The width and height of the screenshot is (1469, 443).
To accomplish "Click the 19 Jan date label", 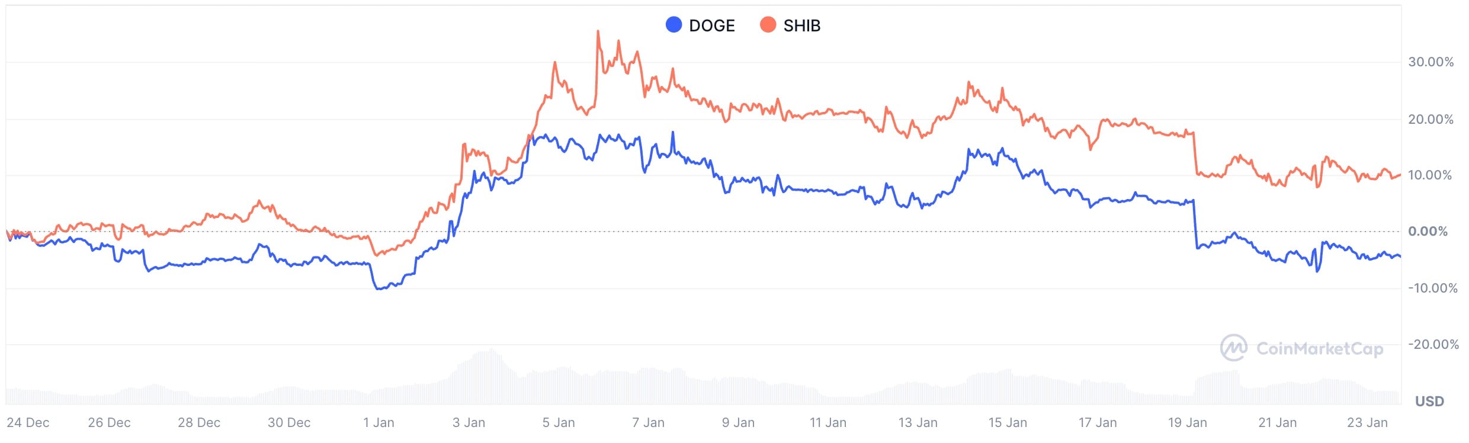I will pos(1187,422).
